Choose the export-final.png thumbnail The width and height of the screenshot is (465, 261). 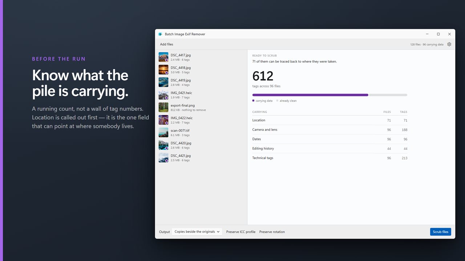click(163, 107)
